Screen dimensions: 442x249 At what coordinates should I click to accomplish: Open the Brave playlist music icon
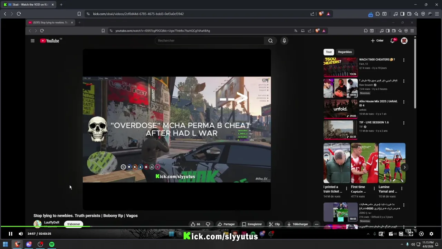coord(395,14)
